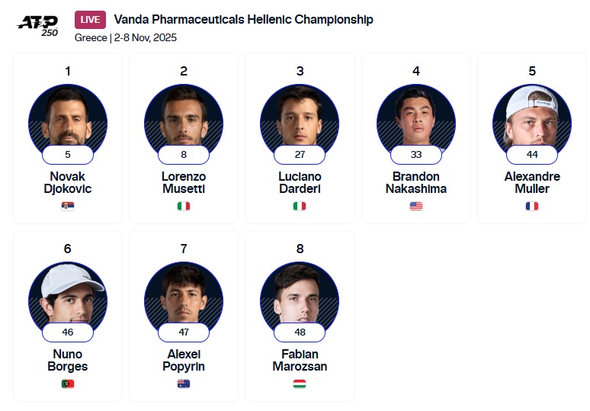Click the red LIVE badge
This screenshot has width=590, height=411.
click(90, 20)
